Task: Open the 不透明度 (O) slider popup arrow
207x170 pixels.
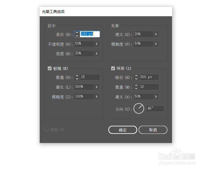Action: point(97,44)
